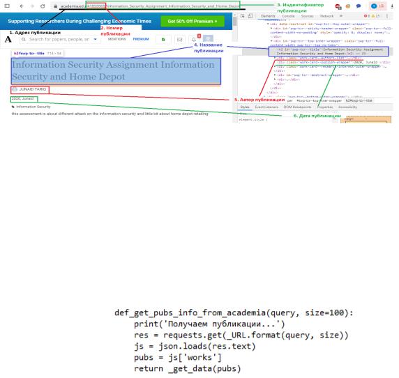Viewport: 399px width, 378px height.
Task: Click the tab sidebar icon left of back arrow
Action: (x=7, y=6)
